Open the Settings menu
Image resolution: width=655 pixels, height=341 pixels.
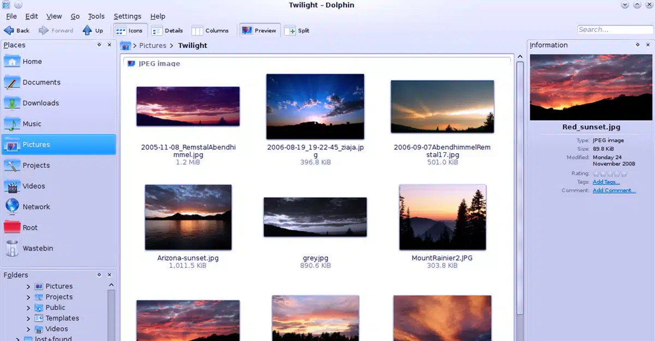click(127, 16)
